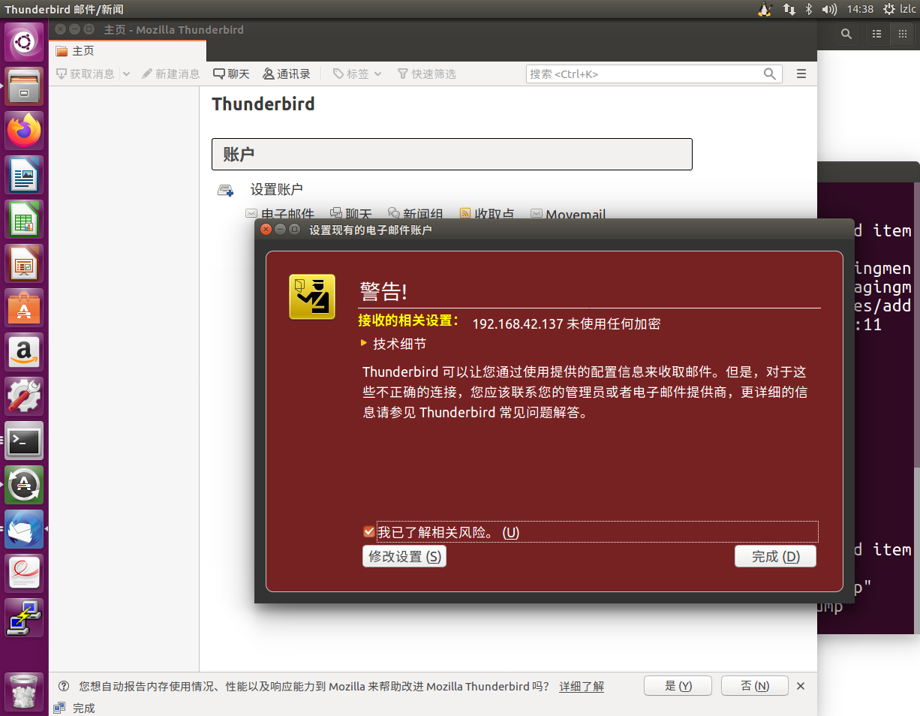Open the Tag (标签) dropdown
The image size is (920, 716).
pos(357,74)
